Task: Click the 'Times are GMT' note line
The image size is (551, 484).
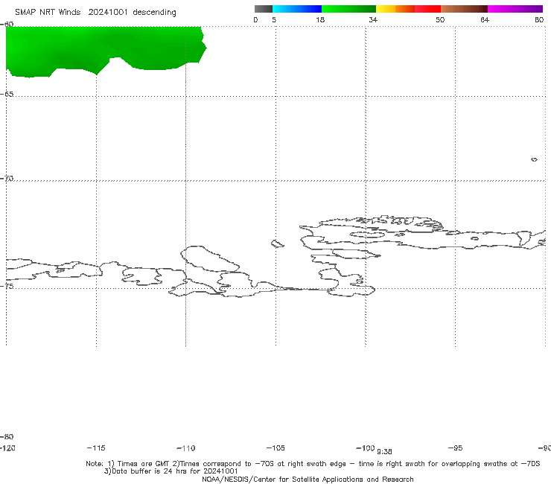Action: [313, 464]
